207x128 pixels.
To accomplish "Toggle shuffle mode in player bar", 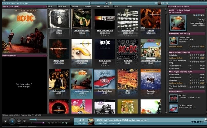I will pos(63,123).
